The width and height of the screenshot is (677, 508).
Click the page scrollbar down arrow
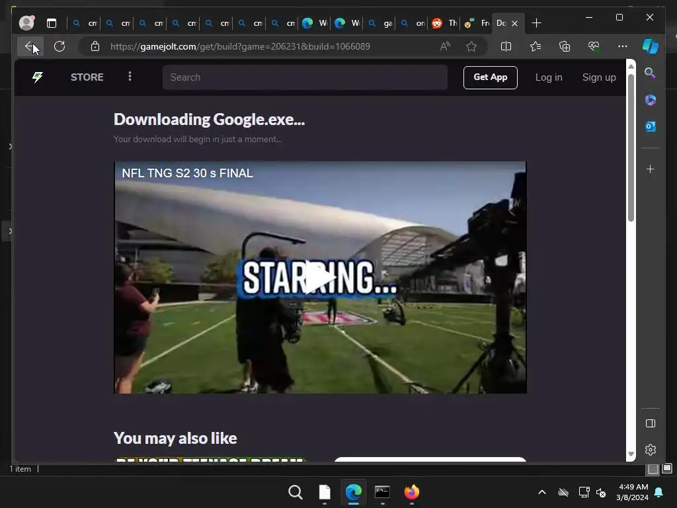631,454
